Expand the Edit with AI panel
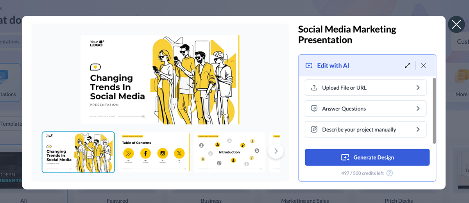Screen dimensions: 469x203 tap(408, 66)
